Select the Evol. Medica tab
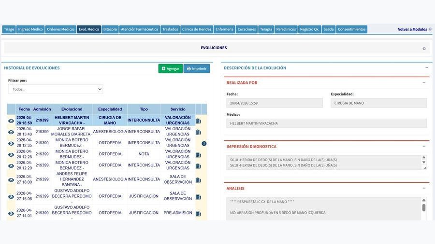 click(x=89, y=29)
